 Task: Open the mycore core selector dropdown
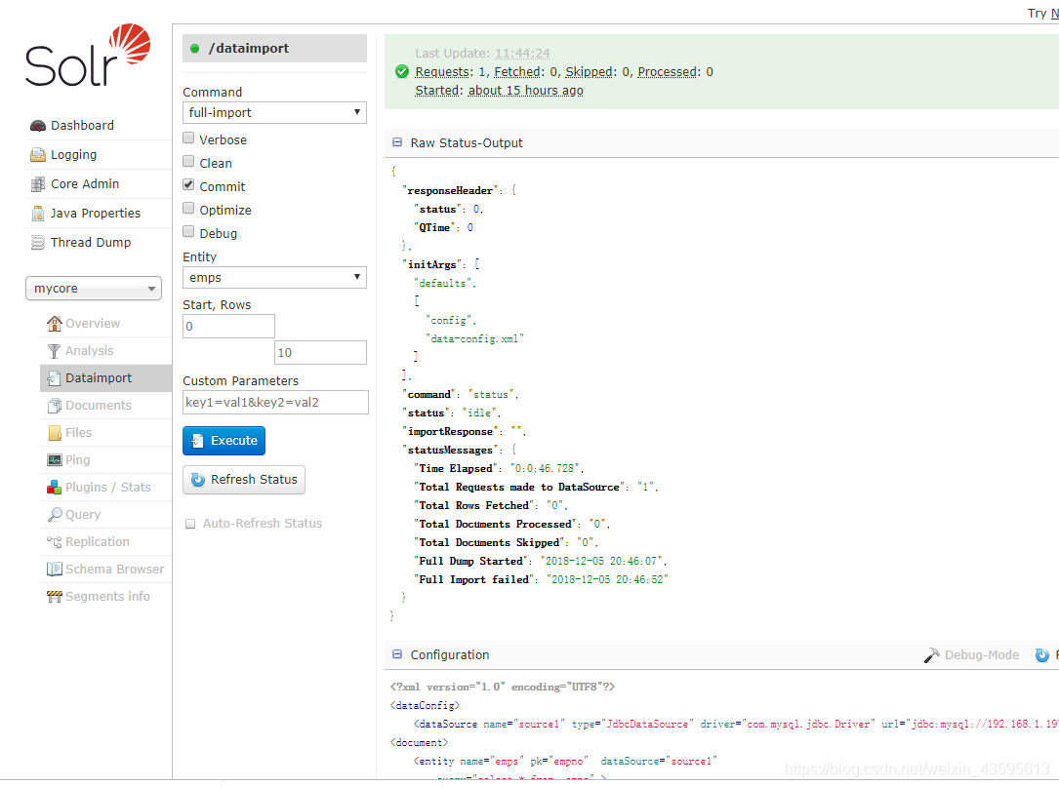(93, 289)
